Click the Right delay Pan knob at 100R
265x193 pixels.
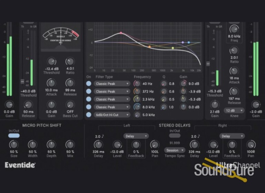coord(251,145)
